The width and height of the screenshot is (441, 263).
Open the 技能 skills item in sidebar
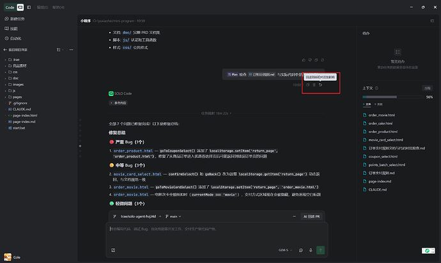tap(12, 29)
